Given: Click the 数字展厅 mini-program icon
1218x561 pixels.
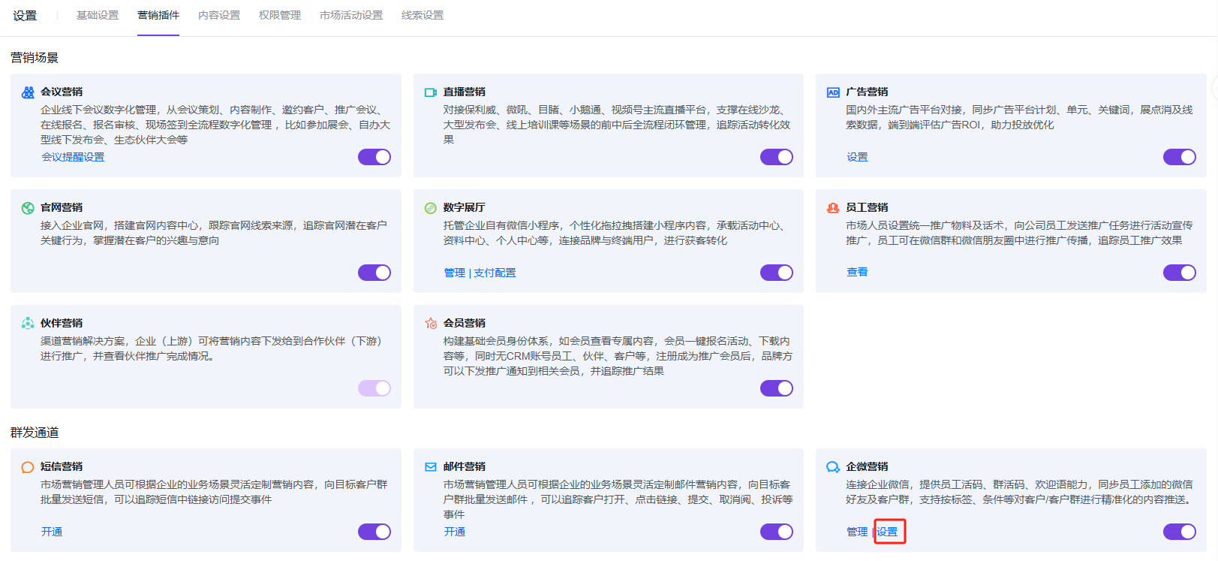Looking at the screenshot, I should pos(431,208).
